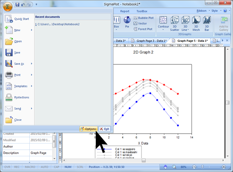
Task: Click the hand pan tool in status bar
Action: pyautogui.click(x=165, y=167)
